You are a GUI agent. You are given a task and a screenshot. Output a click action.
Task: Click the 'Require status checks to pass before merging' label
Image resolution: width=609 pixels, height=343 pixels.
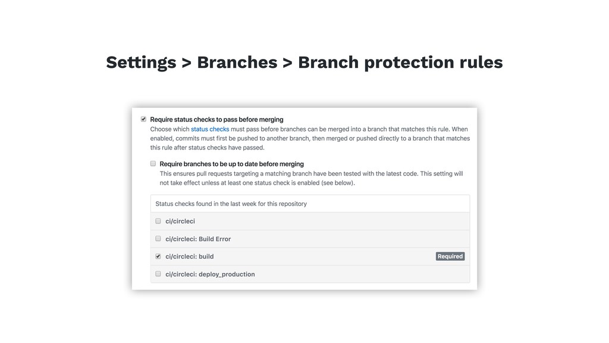[x=216, y=119]
